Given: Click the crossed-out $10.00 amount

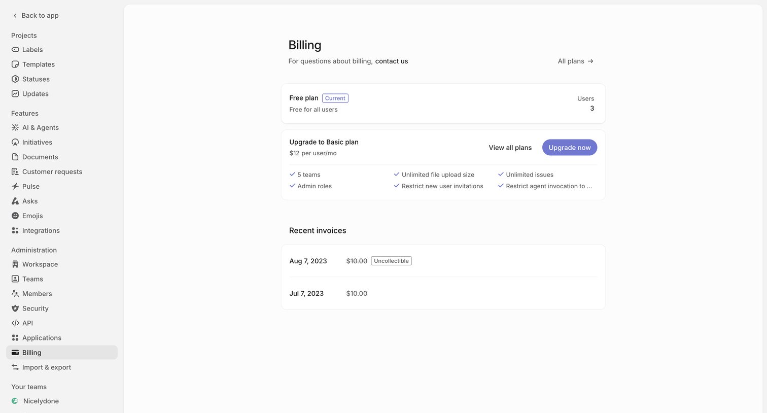Looking at the screenshot, I should [x=357, y=261].
